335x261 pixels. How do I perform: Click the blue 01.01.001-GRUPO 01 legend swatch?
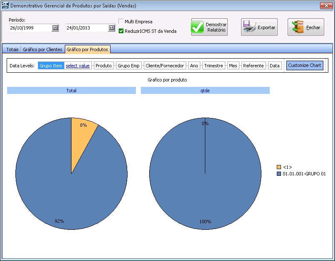[279, 174]
